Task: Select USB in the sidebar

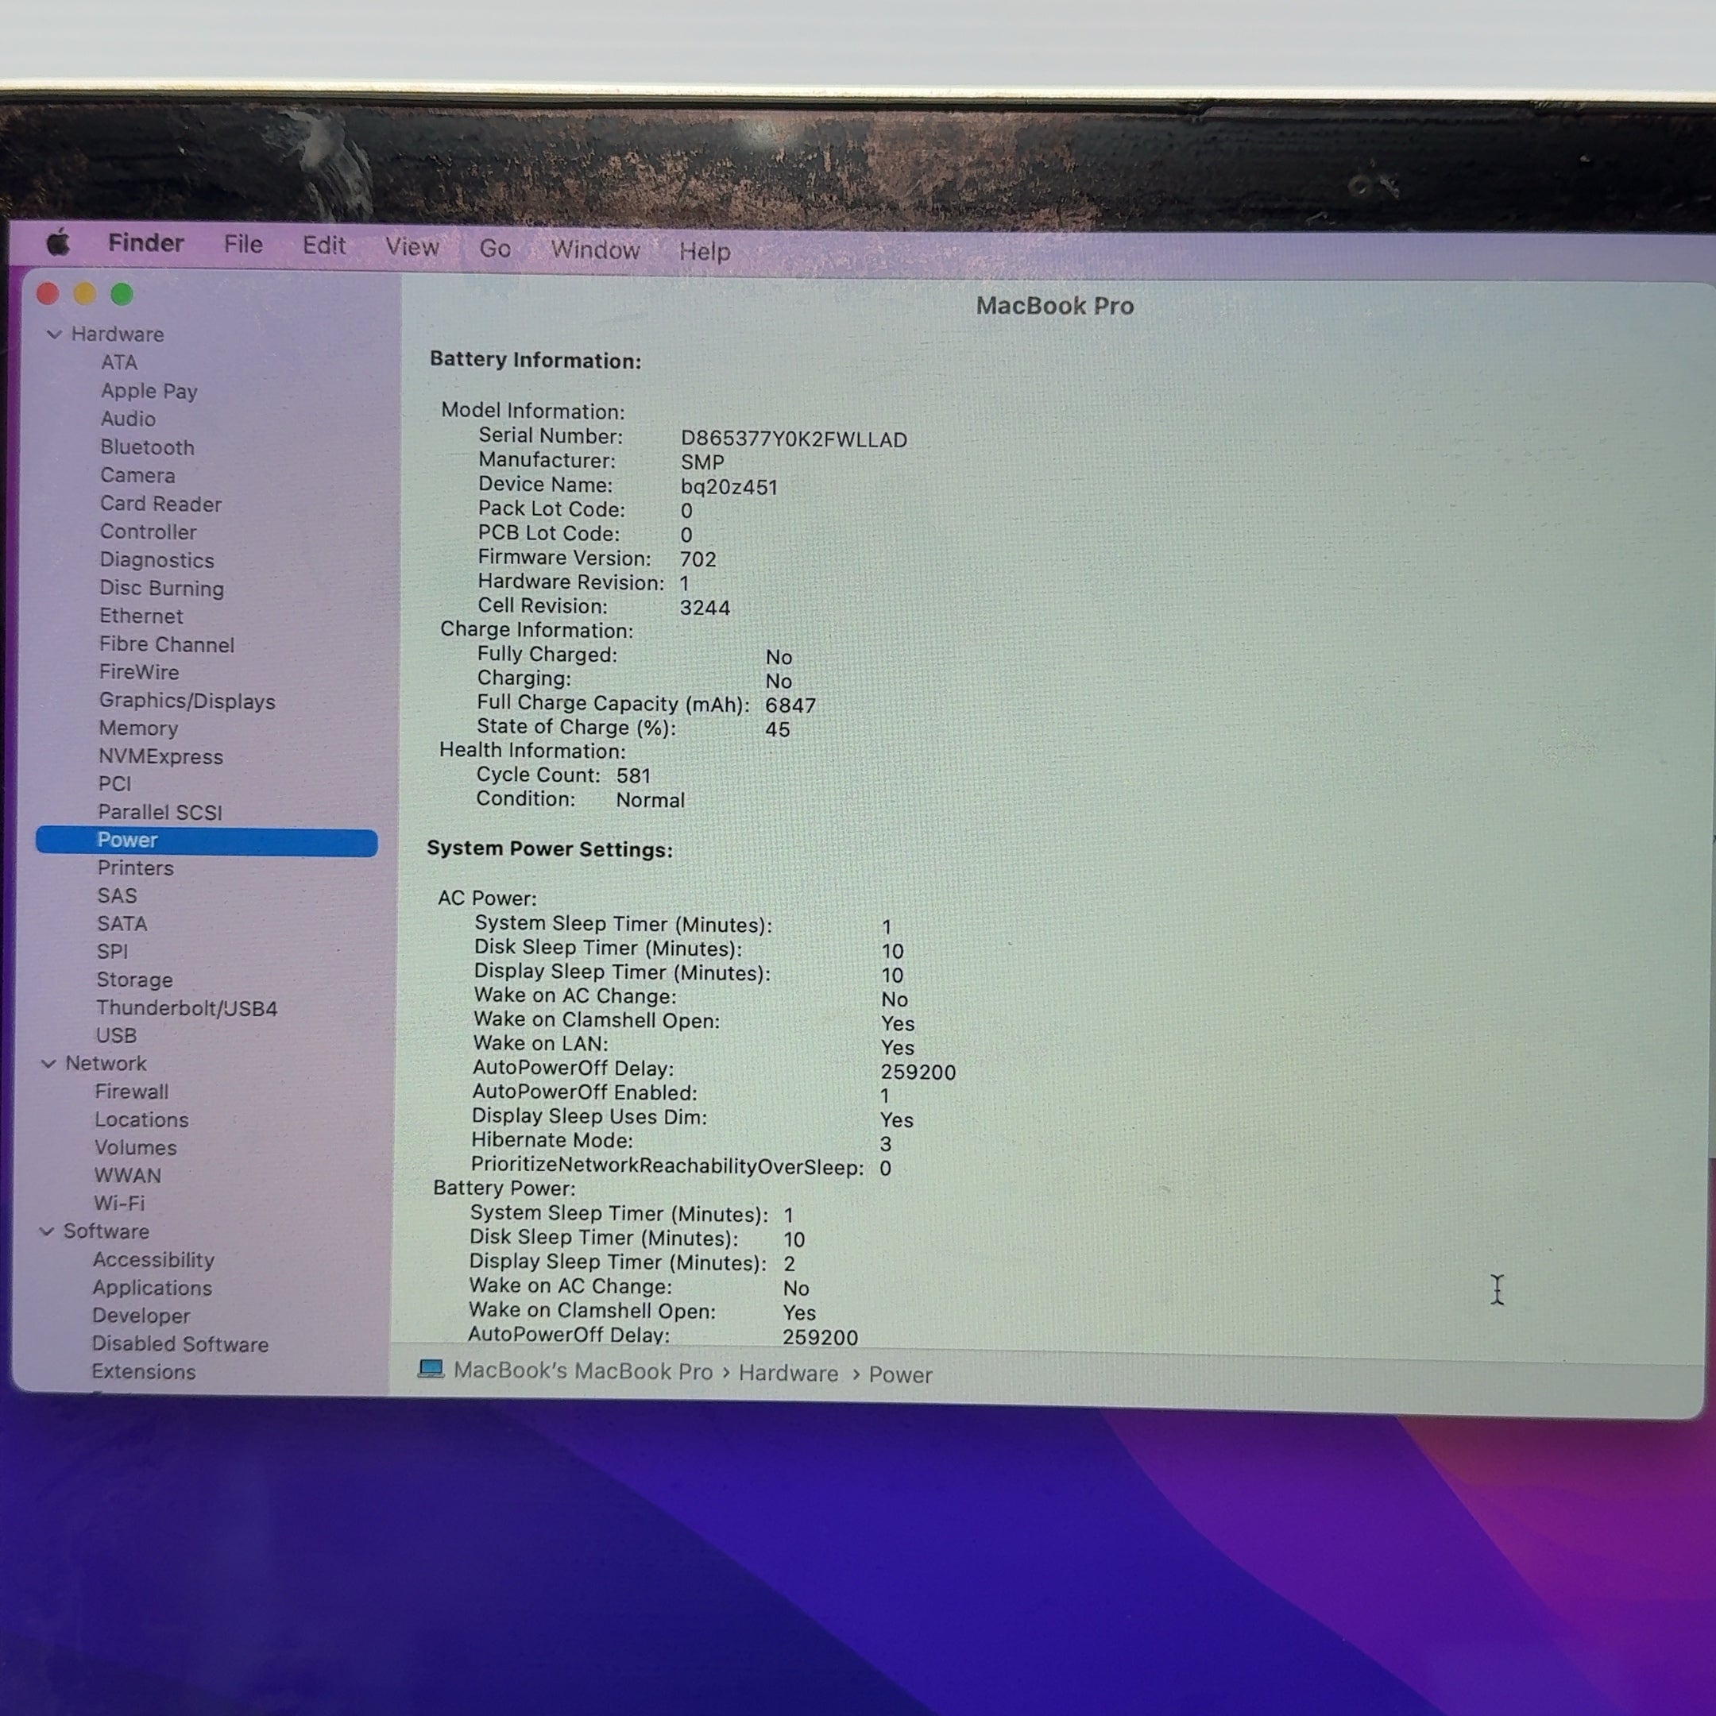Action: pos(116,1036)
